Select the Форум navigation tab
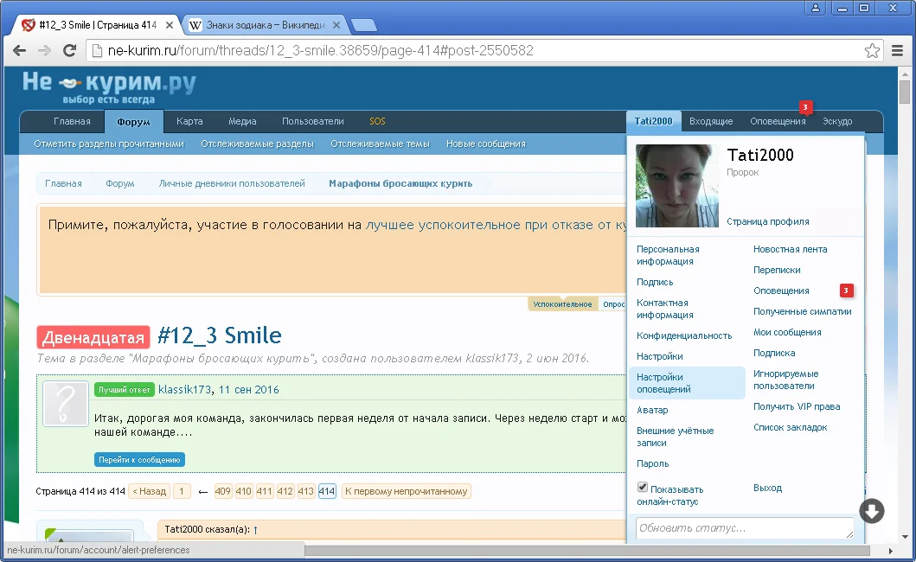The height and width of the screenshot is (562, 916). [133, 122]
